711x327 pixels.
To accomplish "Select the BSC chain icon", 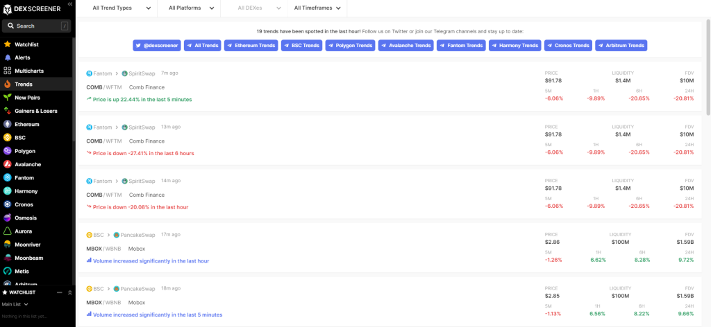I will [7, 137].
